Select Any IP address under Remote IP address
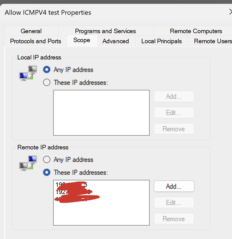Image resolution: width=232 pixels, height=239 pixels. click(x=47, y=160)
